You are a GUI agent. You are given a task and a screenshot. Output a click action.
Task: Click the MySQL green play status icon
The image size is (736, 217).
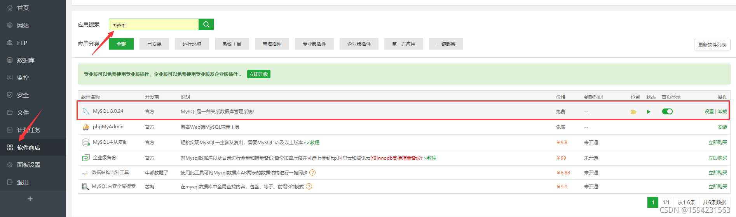[649, 112]
